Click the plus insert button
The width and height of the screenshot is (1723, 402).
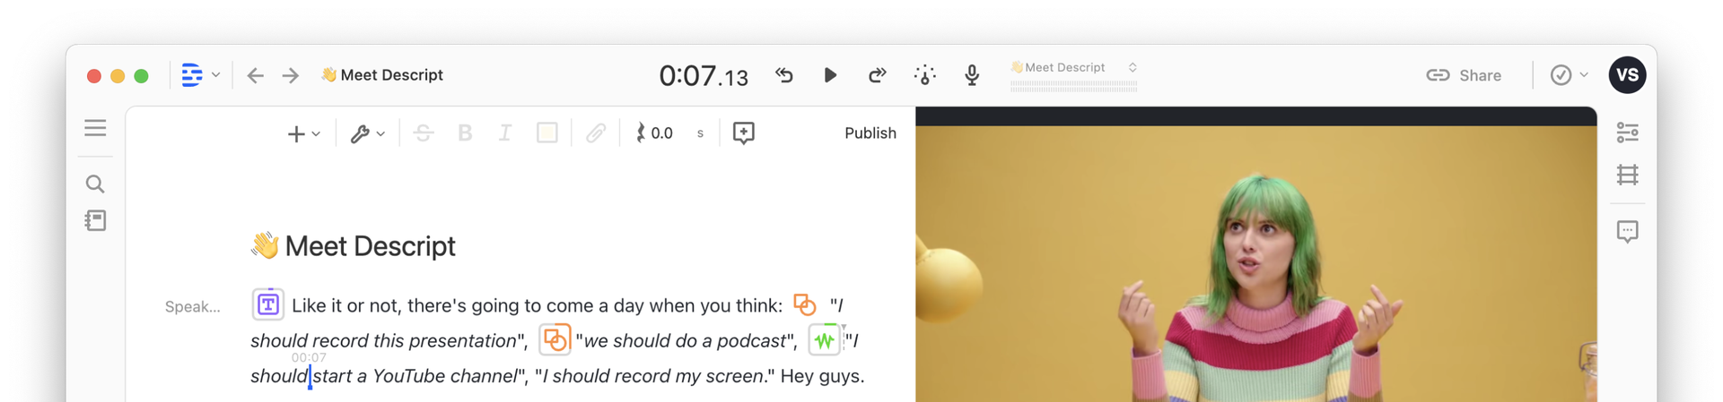(x=295, y=133)
